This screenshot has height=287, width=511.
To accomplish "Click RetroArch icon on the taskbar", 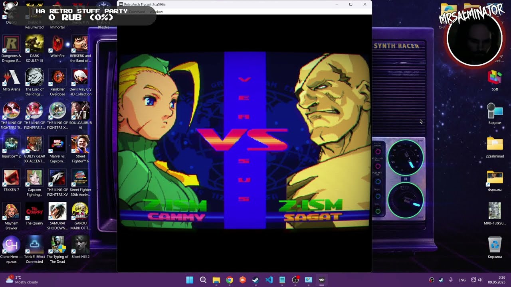I will [321, 280].
